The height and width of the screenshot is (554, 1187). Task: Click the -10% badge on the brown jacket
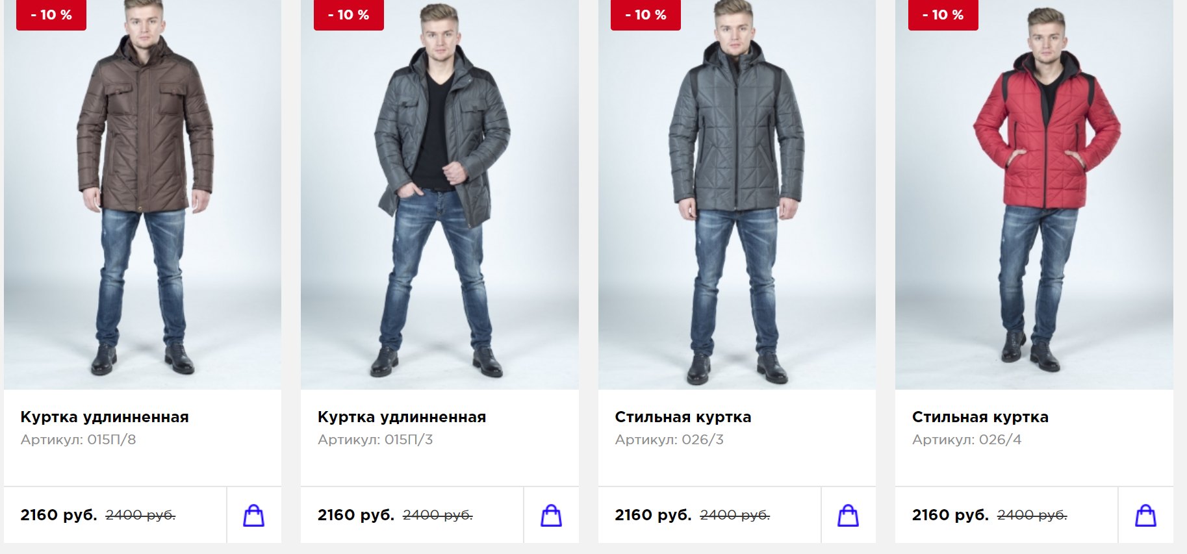(x=51, y=14)
